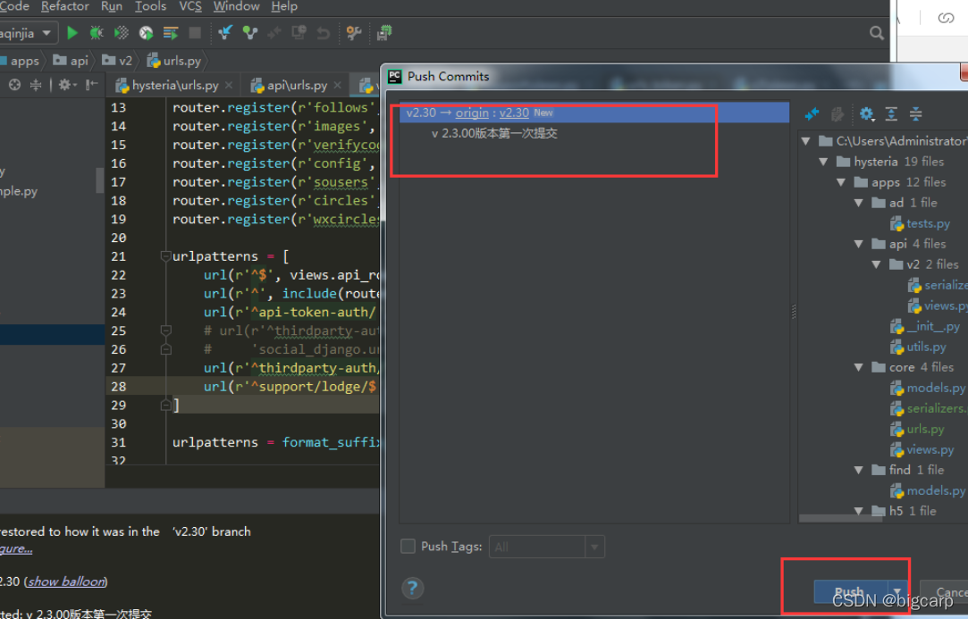Screen dimensions: 968x619
Task: Open Settings via the wrench icon
Action: (x=354, y=33)
